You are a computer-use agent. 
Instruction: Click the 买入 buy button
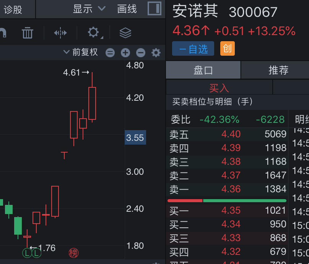pos(219,88)
